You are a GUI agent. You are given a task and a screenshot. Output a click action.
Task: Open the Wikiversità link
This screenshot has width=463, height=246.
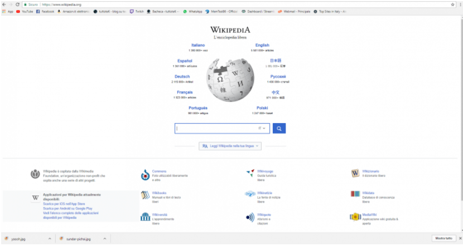pyautogui.click(x=160, y=215)
